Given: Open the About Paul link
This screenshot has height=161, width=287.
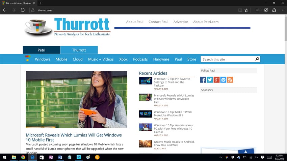Looking at the screenshot, I should coord(135,22).
